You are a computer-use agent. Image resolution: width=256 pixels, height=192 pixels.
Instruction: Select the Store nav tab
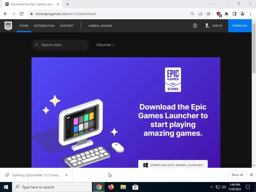point(24,26)
